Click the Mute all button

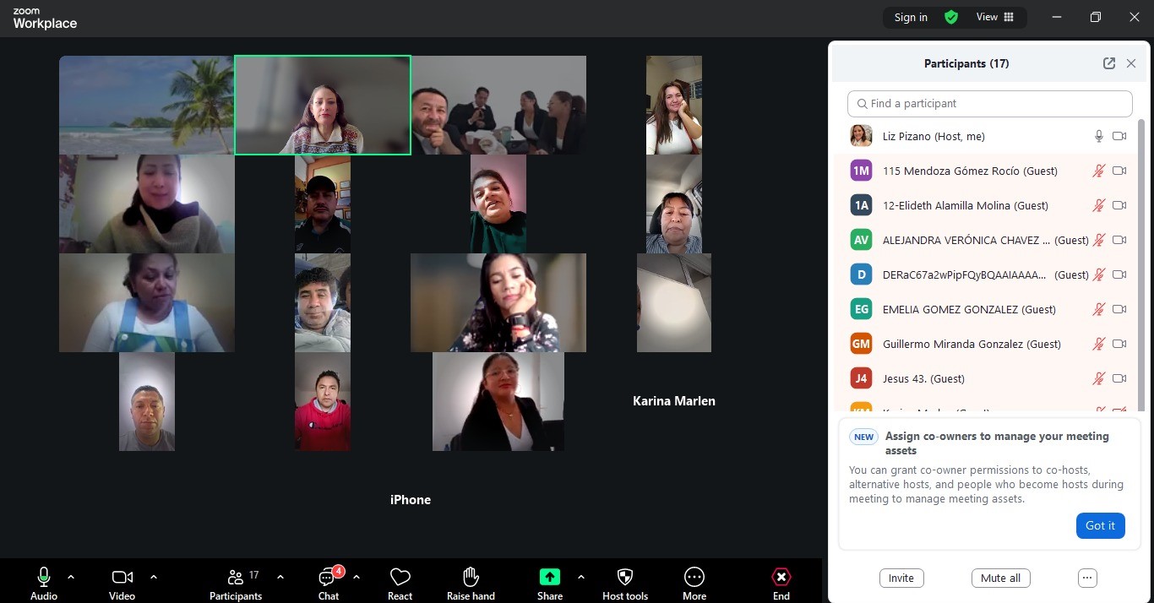[x=1000, y=579]
